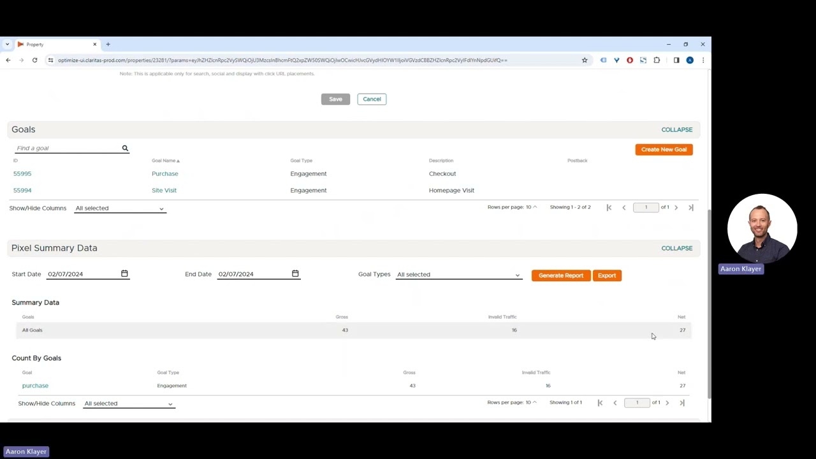Click the Postback column header
The image size is (816, 459).
point(577,161)
